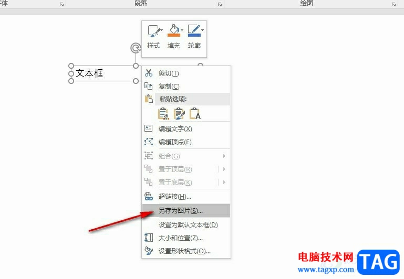
Task: Click the Edit Text icon
Action: point(148,128)
